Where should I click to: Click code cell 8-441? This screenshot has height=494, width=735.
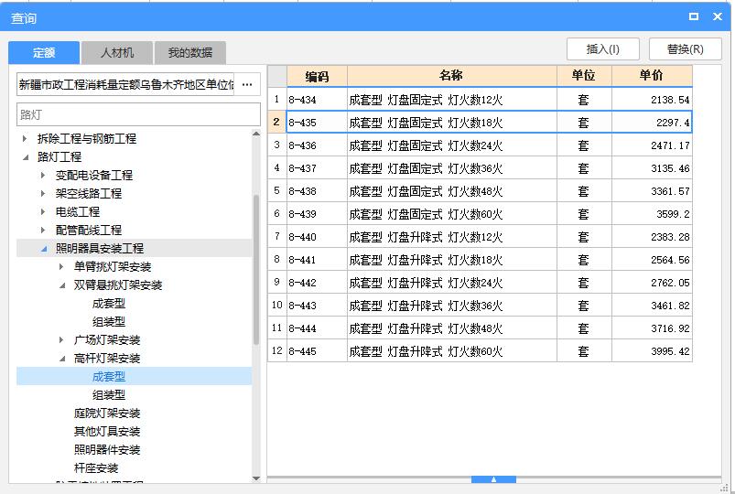pyautogui.click(x=317, y=260)
